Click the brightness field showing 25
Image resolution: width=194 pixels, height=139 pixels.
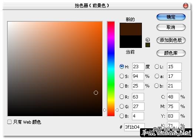click(138, 86)
